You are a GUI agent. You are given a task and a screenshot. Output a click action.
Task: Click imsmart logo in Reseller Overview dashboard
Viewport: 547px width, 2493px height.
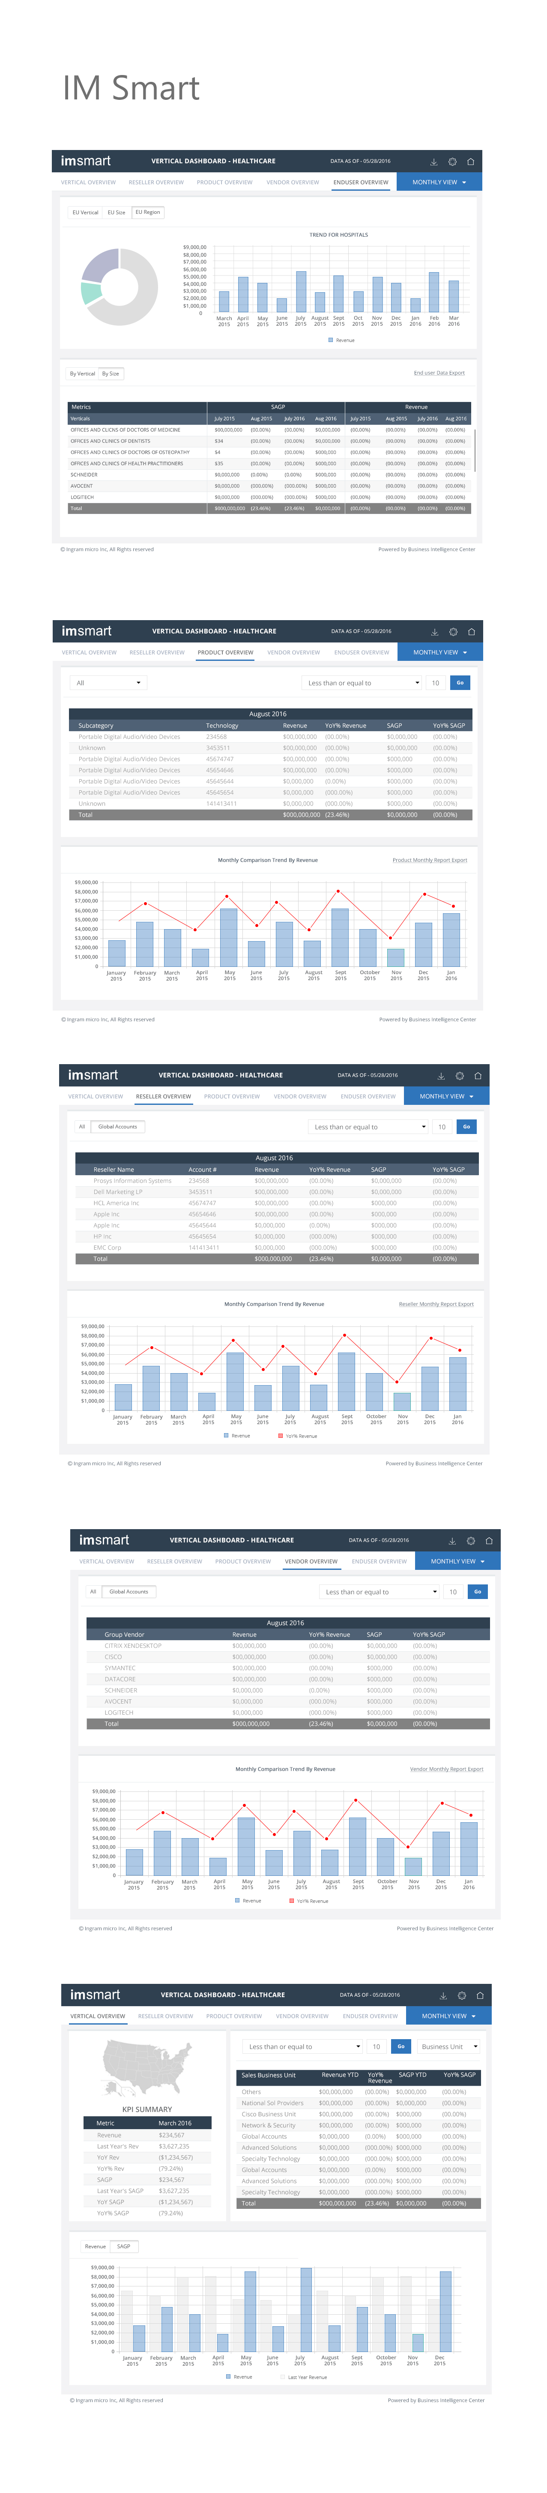pos(94,1075)
